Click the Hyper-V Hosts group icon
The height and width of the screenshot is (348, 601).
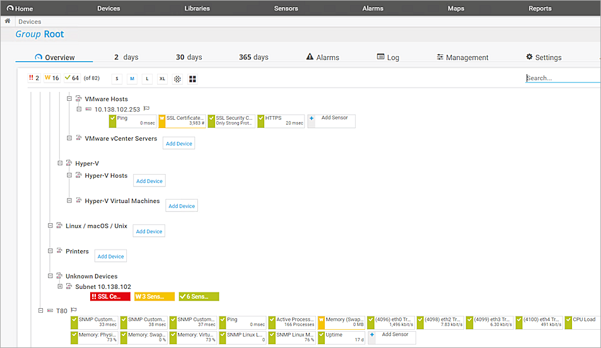coord(79,176)
